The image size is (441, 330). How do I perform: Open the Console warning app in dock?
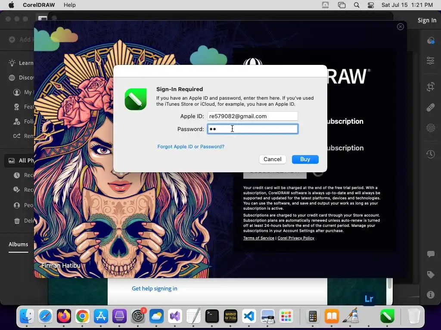point(230,316)
